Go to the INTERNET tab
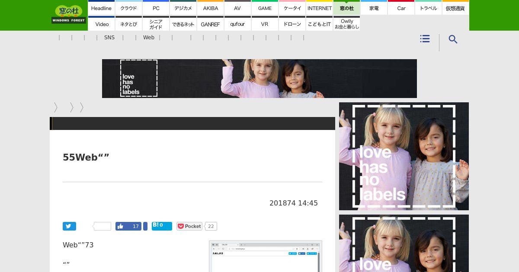519x272 pixels. coord(319,8)
